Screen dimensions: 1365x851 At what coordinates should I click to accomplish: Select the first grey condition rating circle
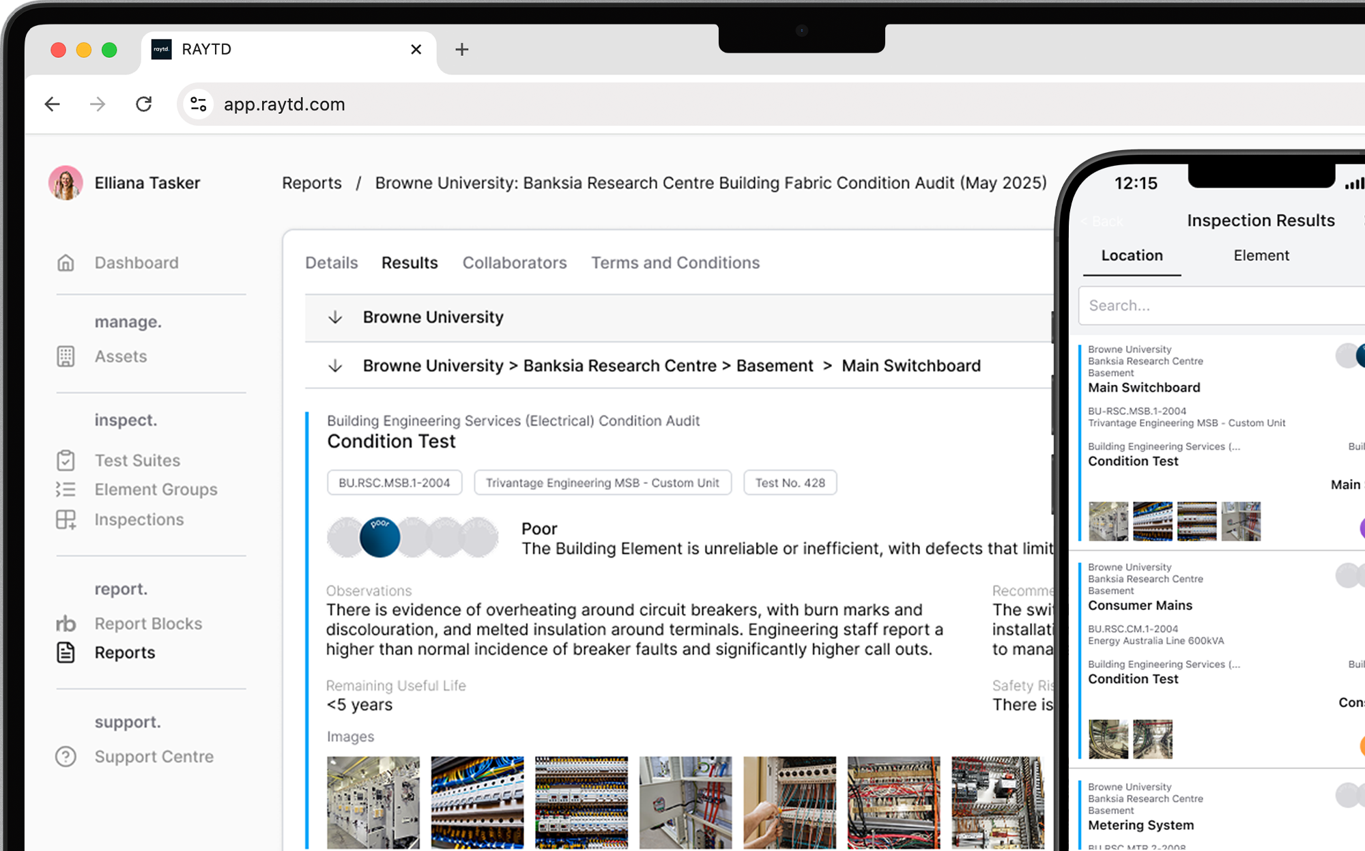(345, 537)
